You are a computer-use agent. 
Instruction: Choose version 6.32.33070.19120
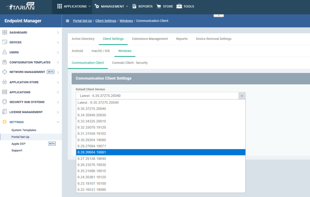[161, 127]
